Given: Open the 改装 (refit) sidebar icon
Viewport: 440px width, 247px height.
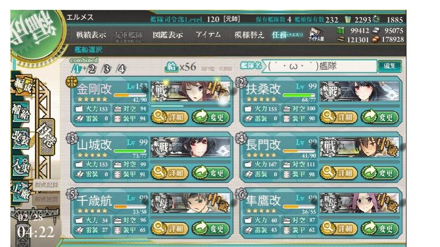Looking at the screenshot, I should [x=20, y=138].
